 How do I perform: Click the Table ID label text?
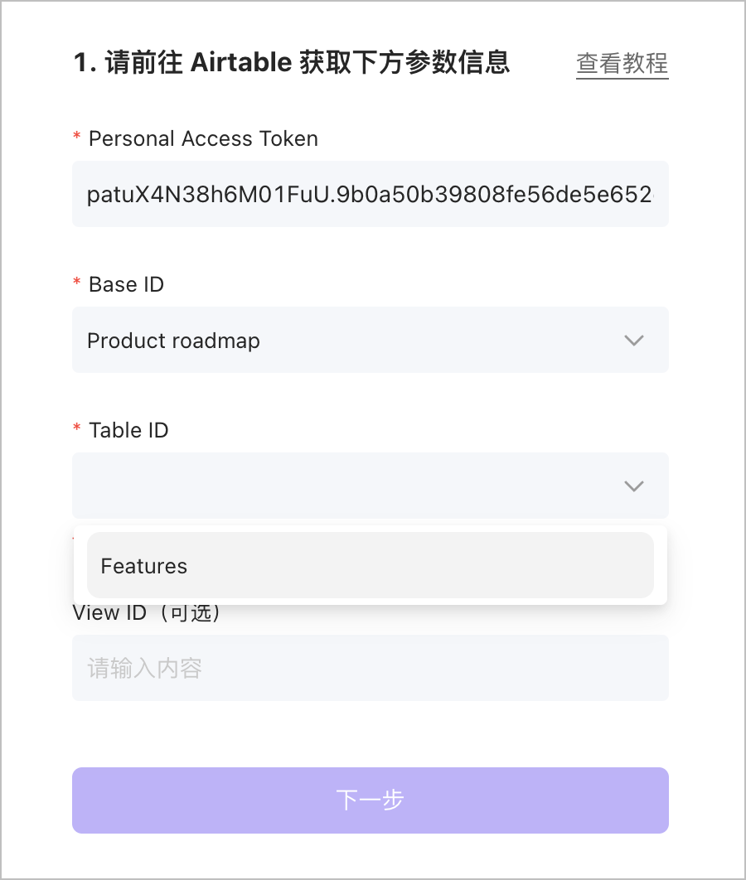(x=128, y=430)
